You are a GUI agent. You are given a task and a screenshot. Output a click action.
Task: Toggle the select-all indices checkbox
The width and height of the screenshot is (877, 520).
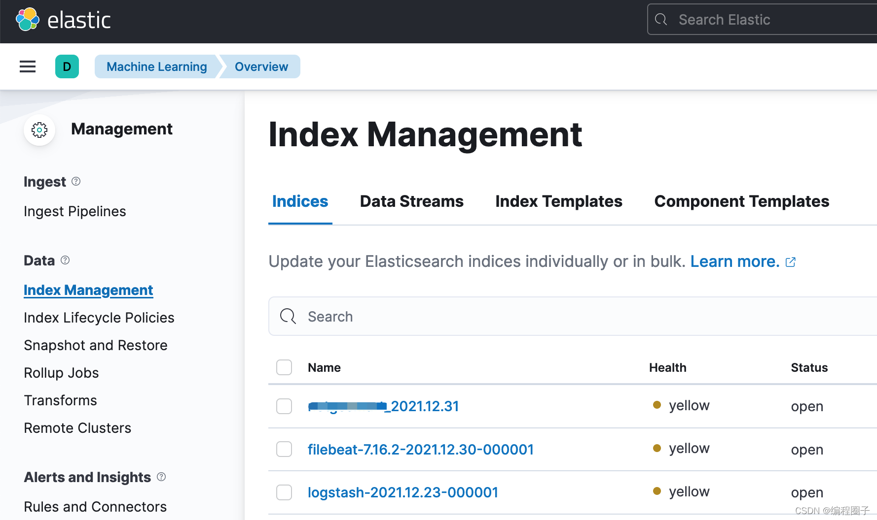coord(284,367)
